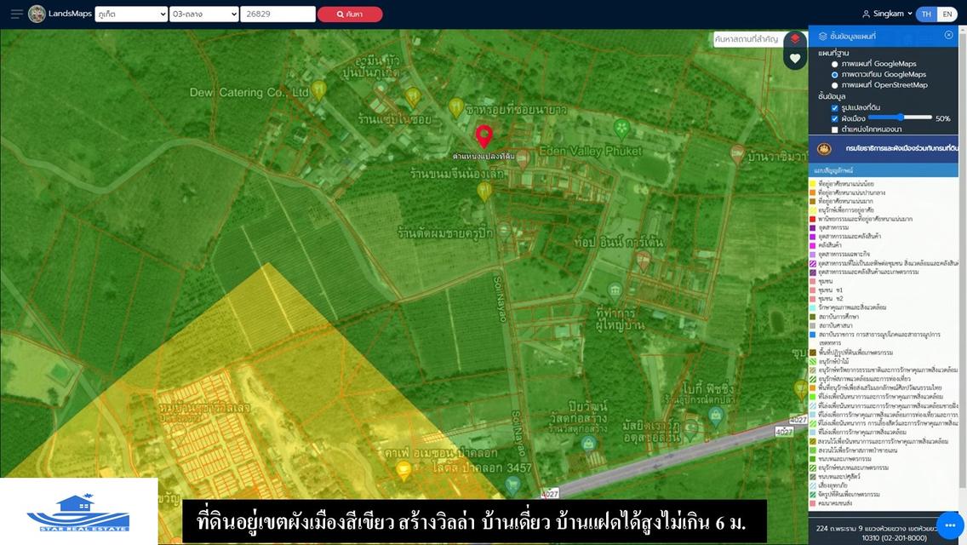Screen dimensions: 967x545
Task: Click the red land parcel location pin
Action: 484,135
